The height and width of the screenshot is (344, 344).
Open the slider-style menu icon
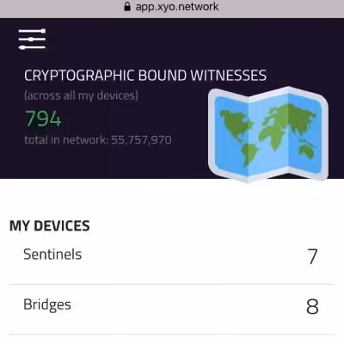(x=32, y=40)
